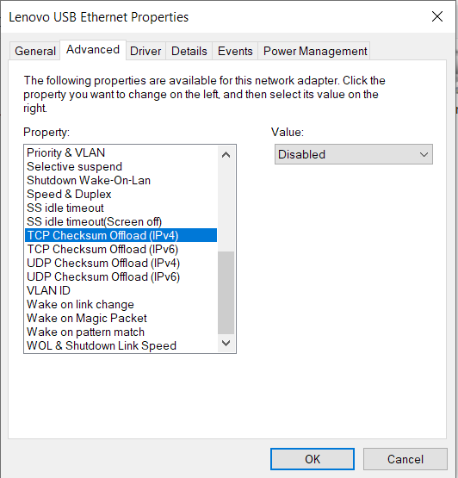Go to the Power Management tab

[x=315, y=51]
